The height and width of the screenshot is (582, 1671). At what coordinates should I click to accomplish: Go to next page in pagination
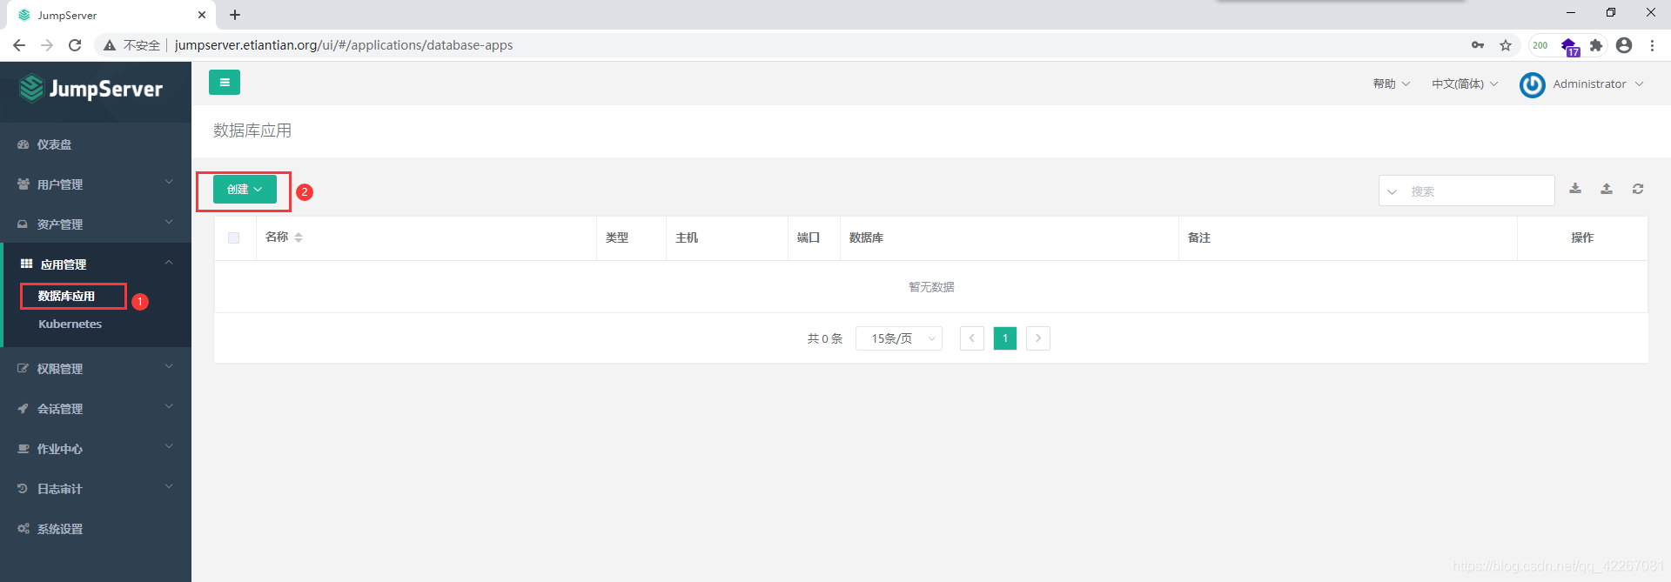(x=1038, y=338)
